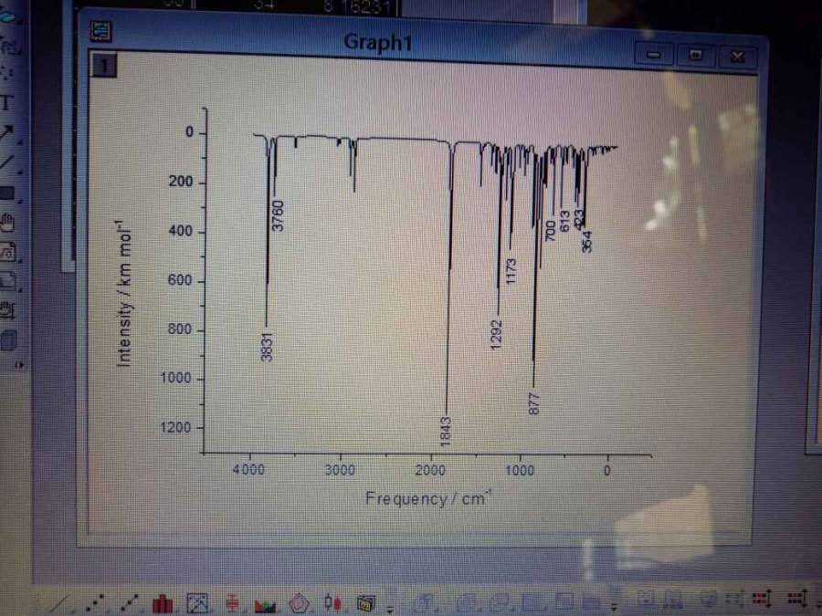
Task: Maximize the Graph1 window
Action: click(x=696, y=55)
